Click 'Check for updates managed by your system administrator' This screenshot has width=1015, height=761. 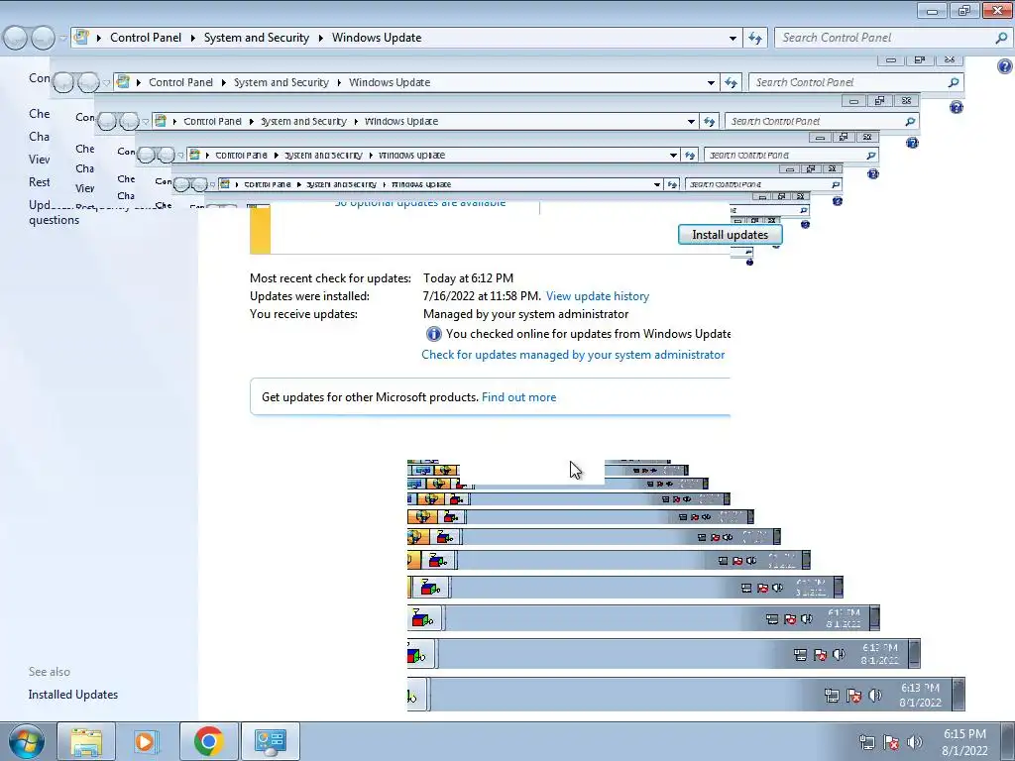(x=573, y=355)
